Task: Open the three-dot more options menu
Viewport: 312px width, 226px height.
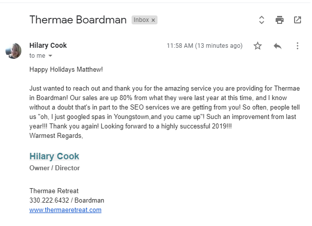Action: [297, 46]
